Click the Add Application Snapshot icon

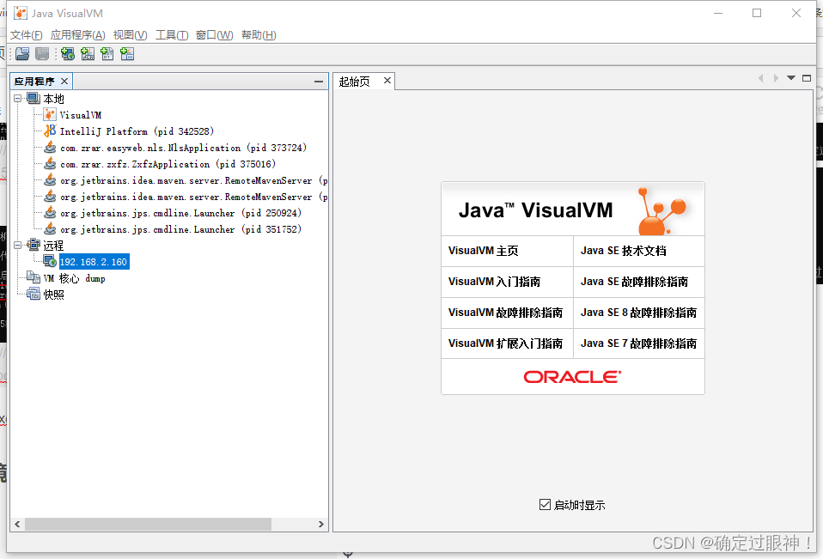coord(126,53)
